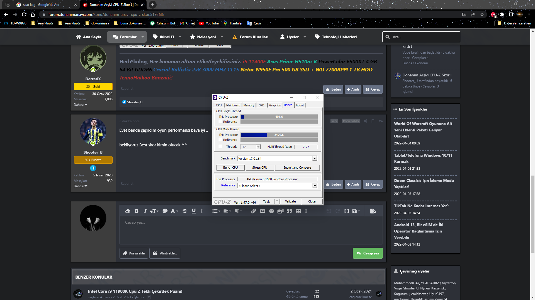Click into the Cevap yaz reply text area
Viewport: 535px width, 300px height.
[251, 231]
